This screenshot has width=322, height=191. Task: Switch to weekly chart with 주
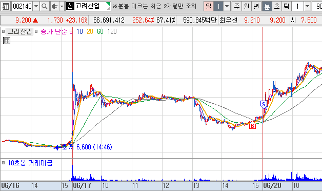click(x=237, y=6)
